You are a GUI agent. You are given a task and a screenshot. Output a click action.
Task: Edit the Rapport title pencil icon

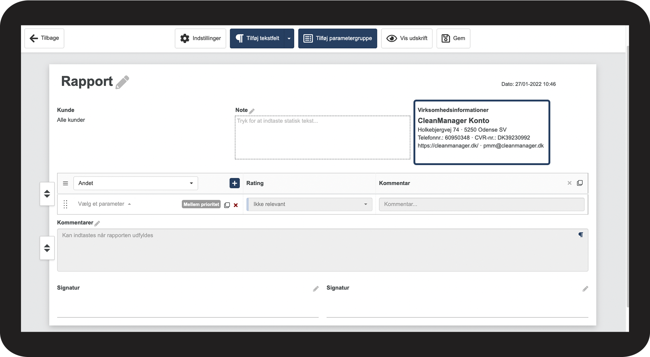point(122,82)
